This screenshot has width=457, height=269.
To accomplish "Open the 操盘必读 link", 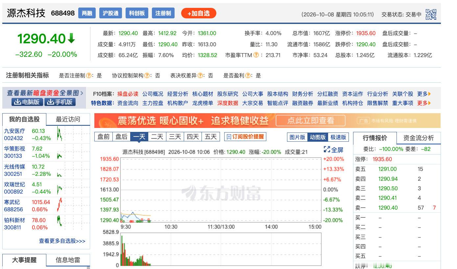I will [128, 94].
